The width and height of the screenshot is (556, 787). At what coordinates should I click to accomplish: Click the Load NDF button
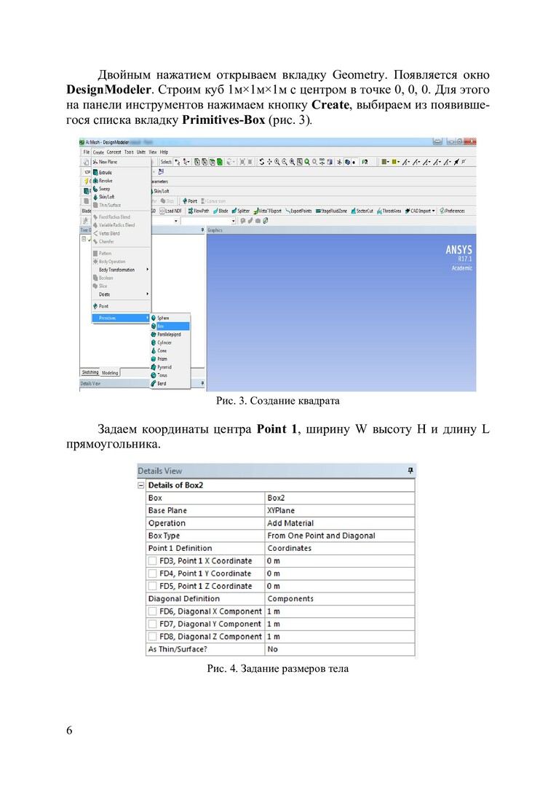click(171, 211)
